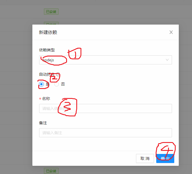Click the 备注 field label
Image resolution: width=192 pixels, height=174 pixels.
point(43,123)
